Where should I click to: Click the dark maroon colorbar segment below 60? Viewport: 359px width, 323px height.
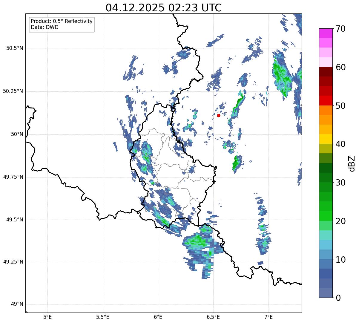326,72
